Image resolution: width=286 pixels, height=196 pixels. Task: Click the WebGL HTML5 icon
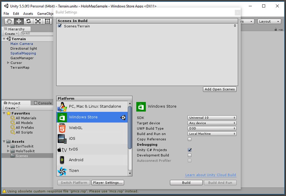pos(62,128)
